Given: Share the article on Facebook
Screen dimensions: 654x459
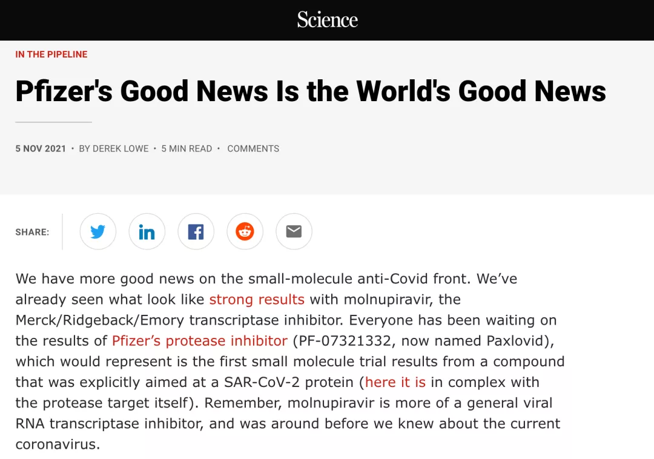Looking at the screenshot, I should tap(196, 232).
